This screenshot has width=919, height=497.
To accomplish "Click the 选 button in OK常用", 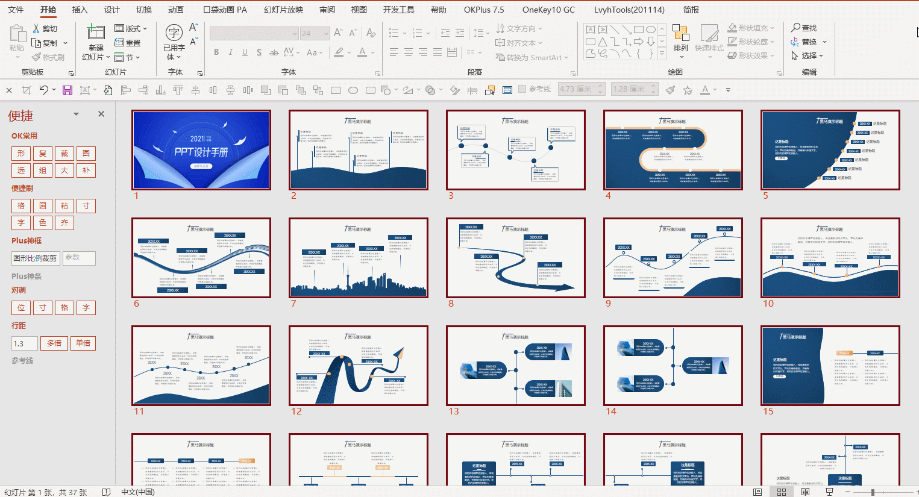I will tap(21, 170).
